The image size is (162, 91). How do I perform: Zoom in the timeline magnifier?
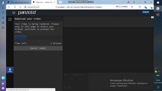click(x=70, y=87)
